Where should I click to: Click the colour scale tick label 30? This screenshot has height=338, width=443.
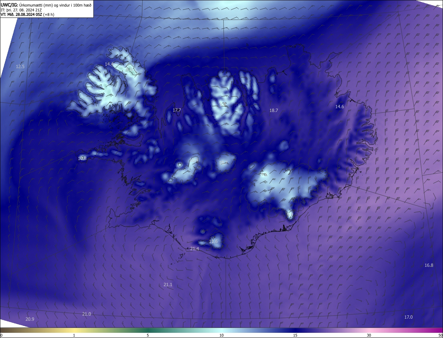369,335
